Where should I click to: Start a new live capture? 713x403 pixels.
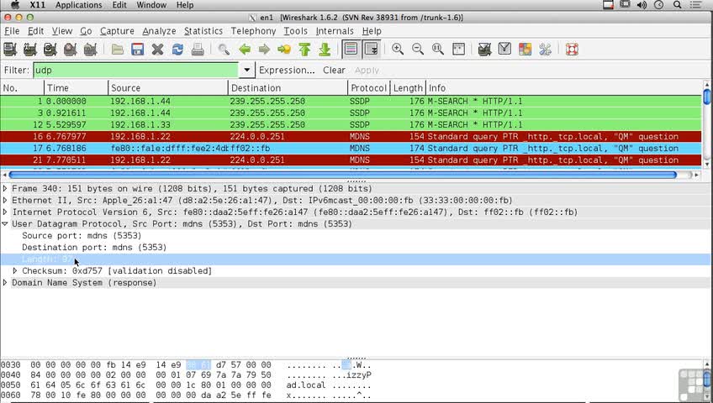50,49
